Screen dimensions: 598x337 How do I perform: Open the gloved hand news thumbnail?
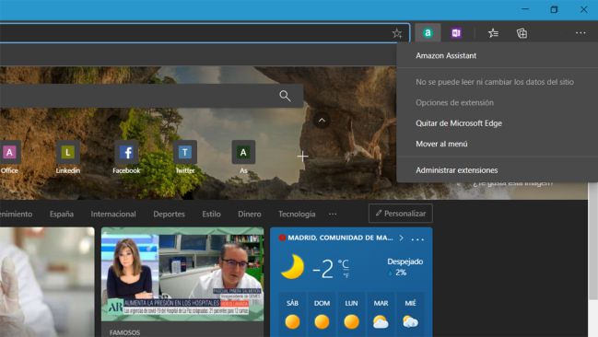tap(47, 282)
